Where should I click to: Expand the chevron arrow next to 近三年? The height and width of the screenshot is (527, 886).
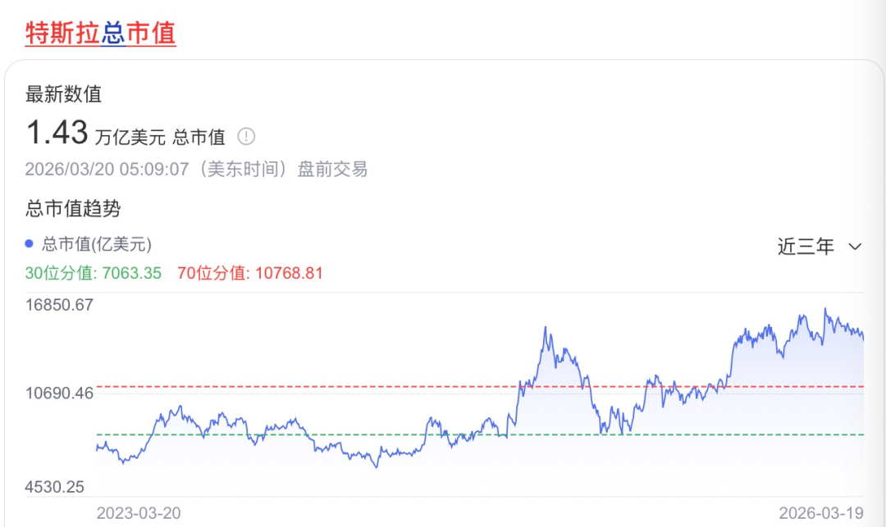pos(855,246)
